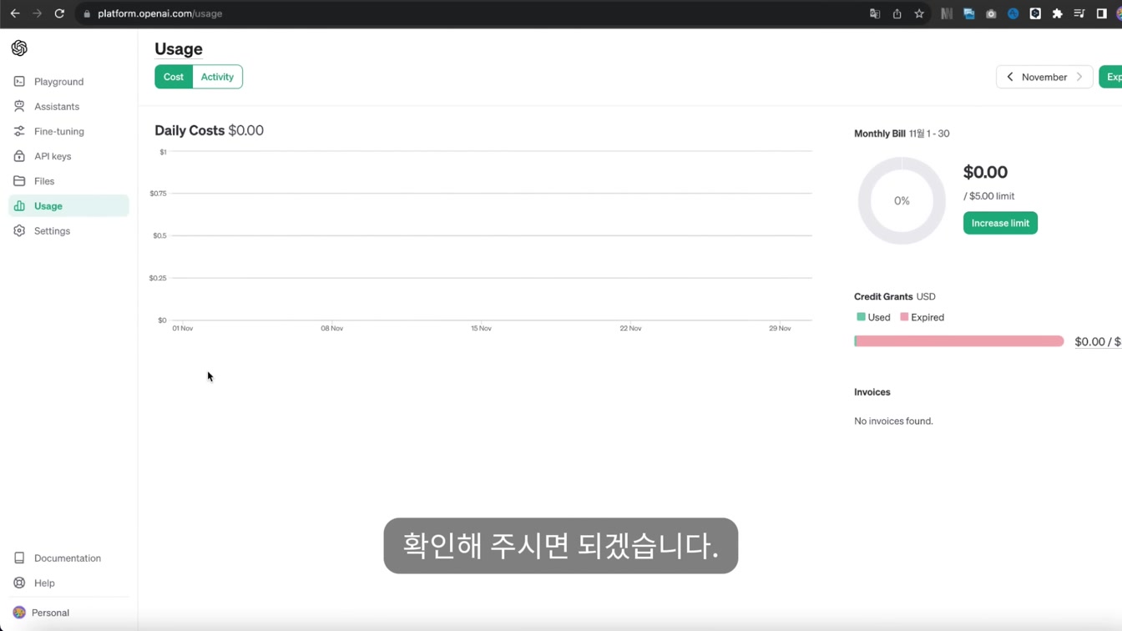
Task: Click the Usage bar chart icon
Action: point(19,206)
